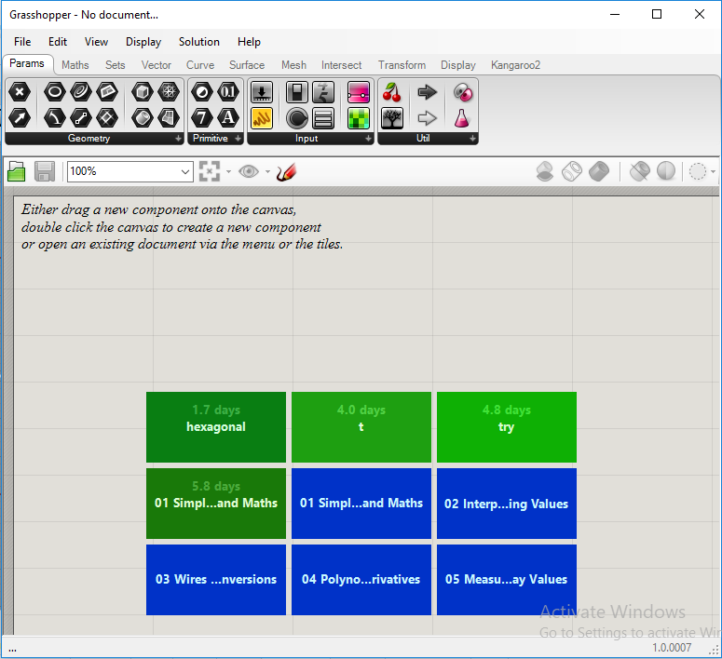
Task: Open the recent file tile 'hexagonal'
Action: coord(216,427)
